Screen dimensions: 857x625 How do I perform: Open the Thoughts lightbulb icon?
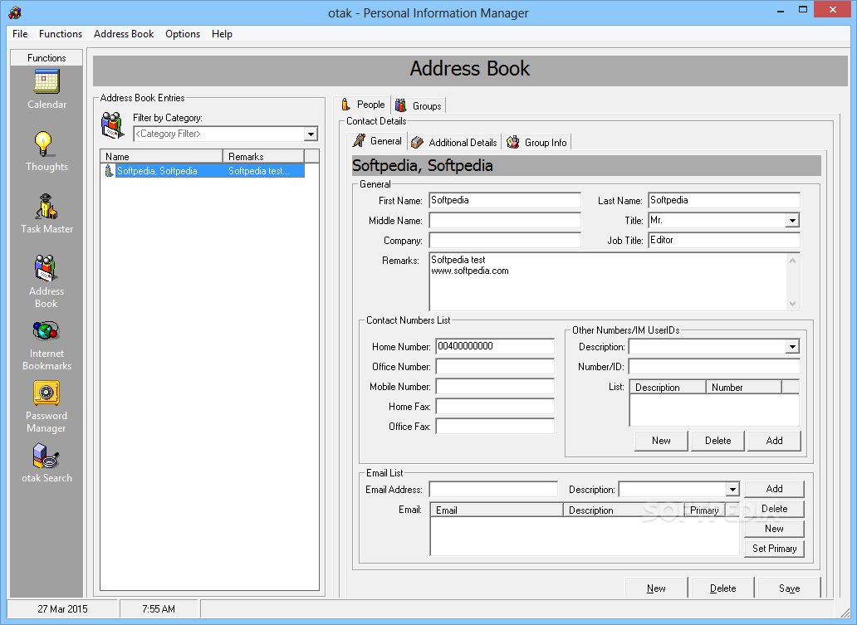click(x=44, y=144)
